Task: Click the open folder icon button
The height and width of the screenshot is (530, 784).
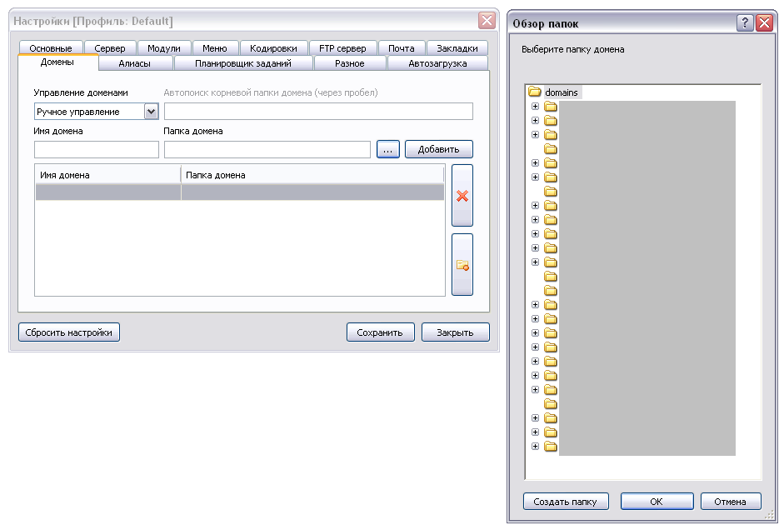Action: pyautogui.click(x=462, y=265)
